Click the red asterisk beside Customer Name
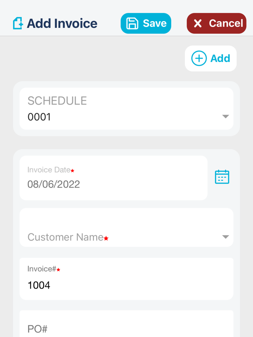253x337 pixels. (106, 238)
